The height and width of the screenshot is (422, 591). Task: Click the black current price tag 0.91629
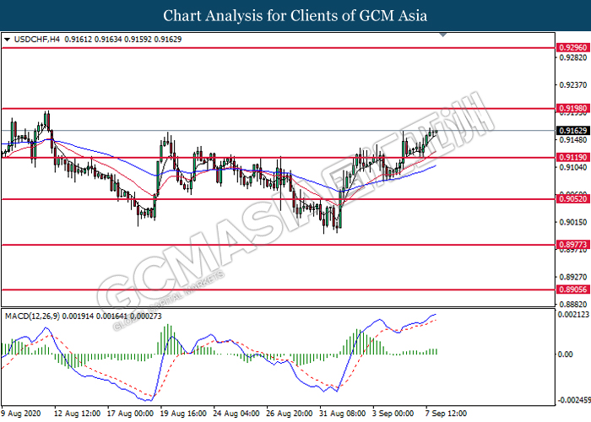[569, 131]
